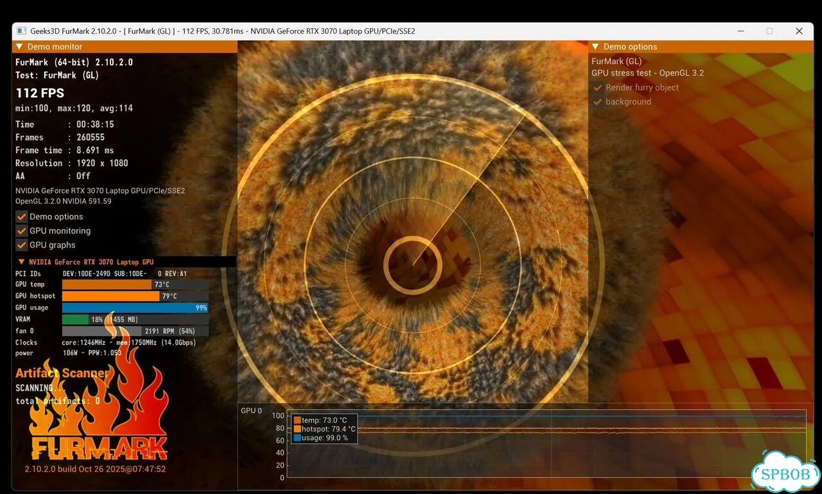
Task: Click the GPU usage 99% bar
Action: click(136, 308)
